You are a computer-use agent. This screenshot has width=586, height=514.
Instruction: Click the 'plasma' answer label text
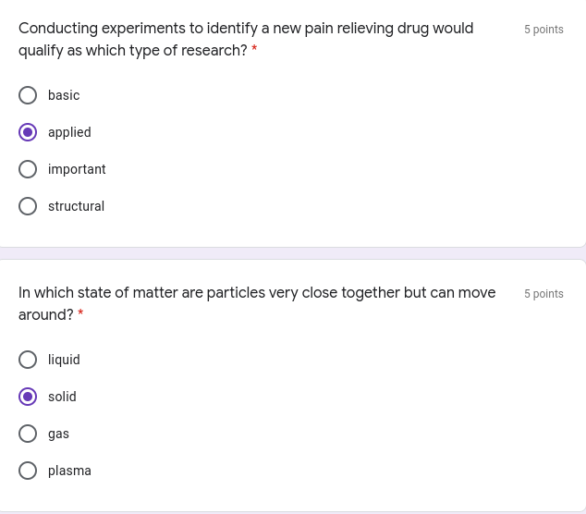click(69, 471)
